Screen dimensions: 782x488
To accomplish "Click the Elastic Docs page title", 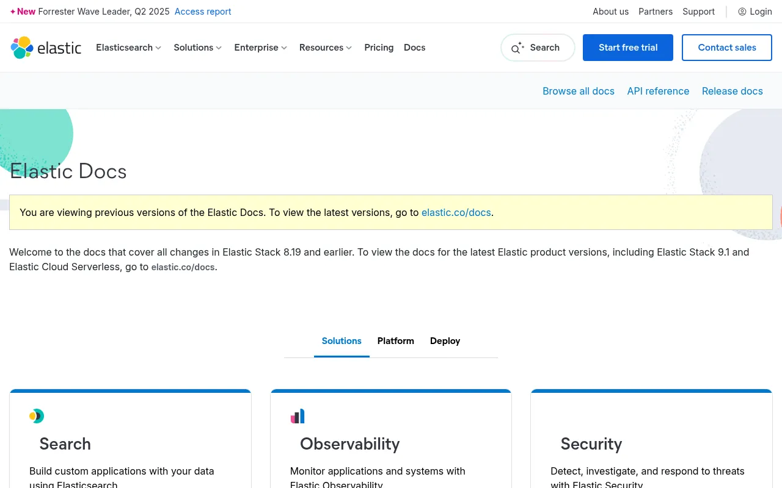I will tap(68, 171).
